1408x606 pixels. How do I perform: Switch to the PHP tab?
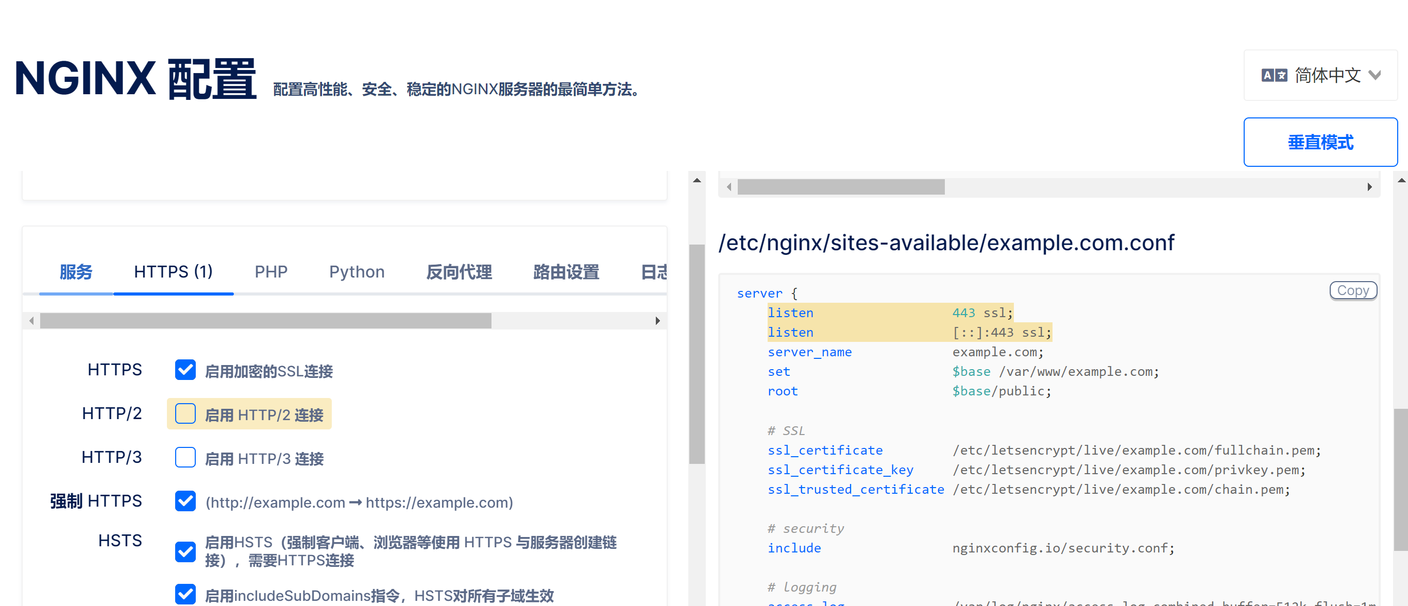point(270,271)
